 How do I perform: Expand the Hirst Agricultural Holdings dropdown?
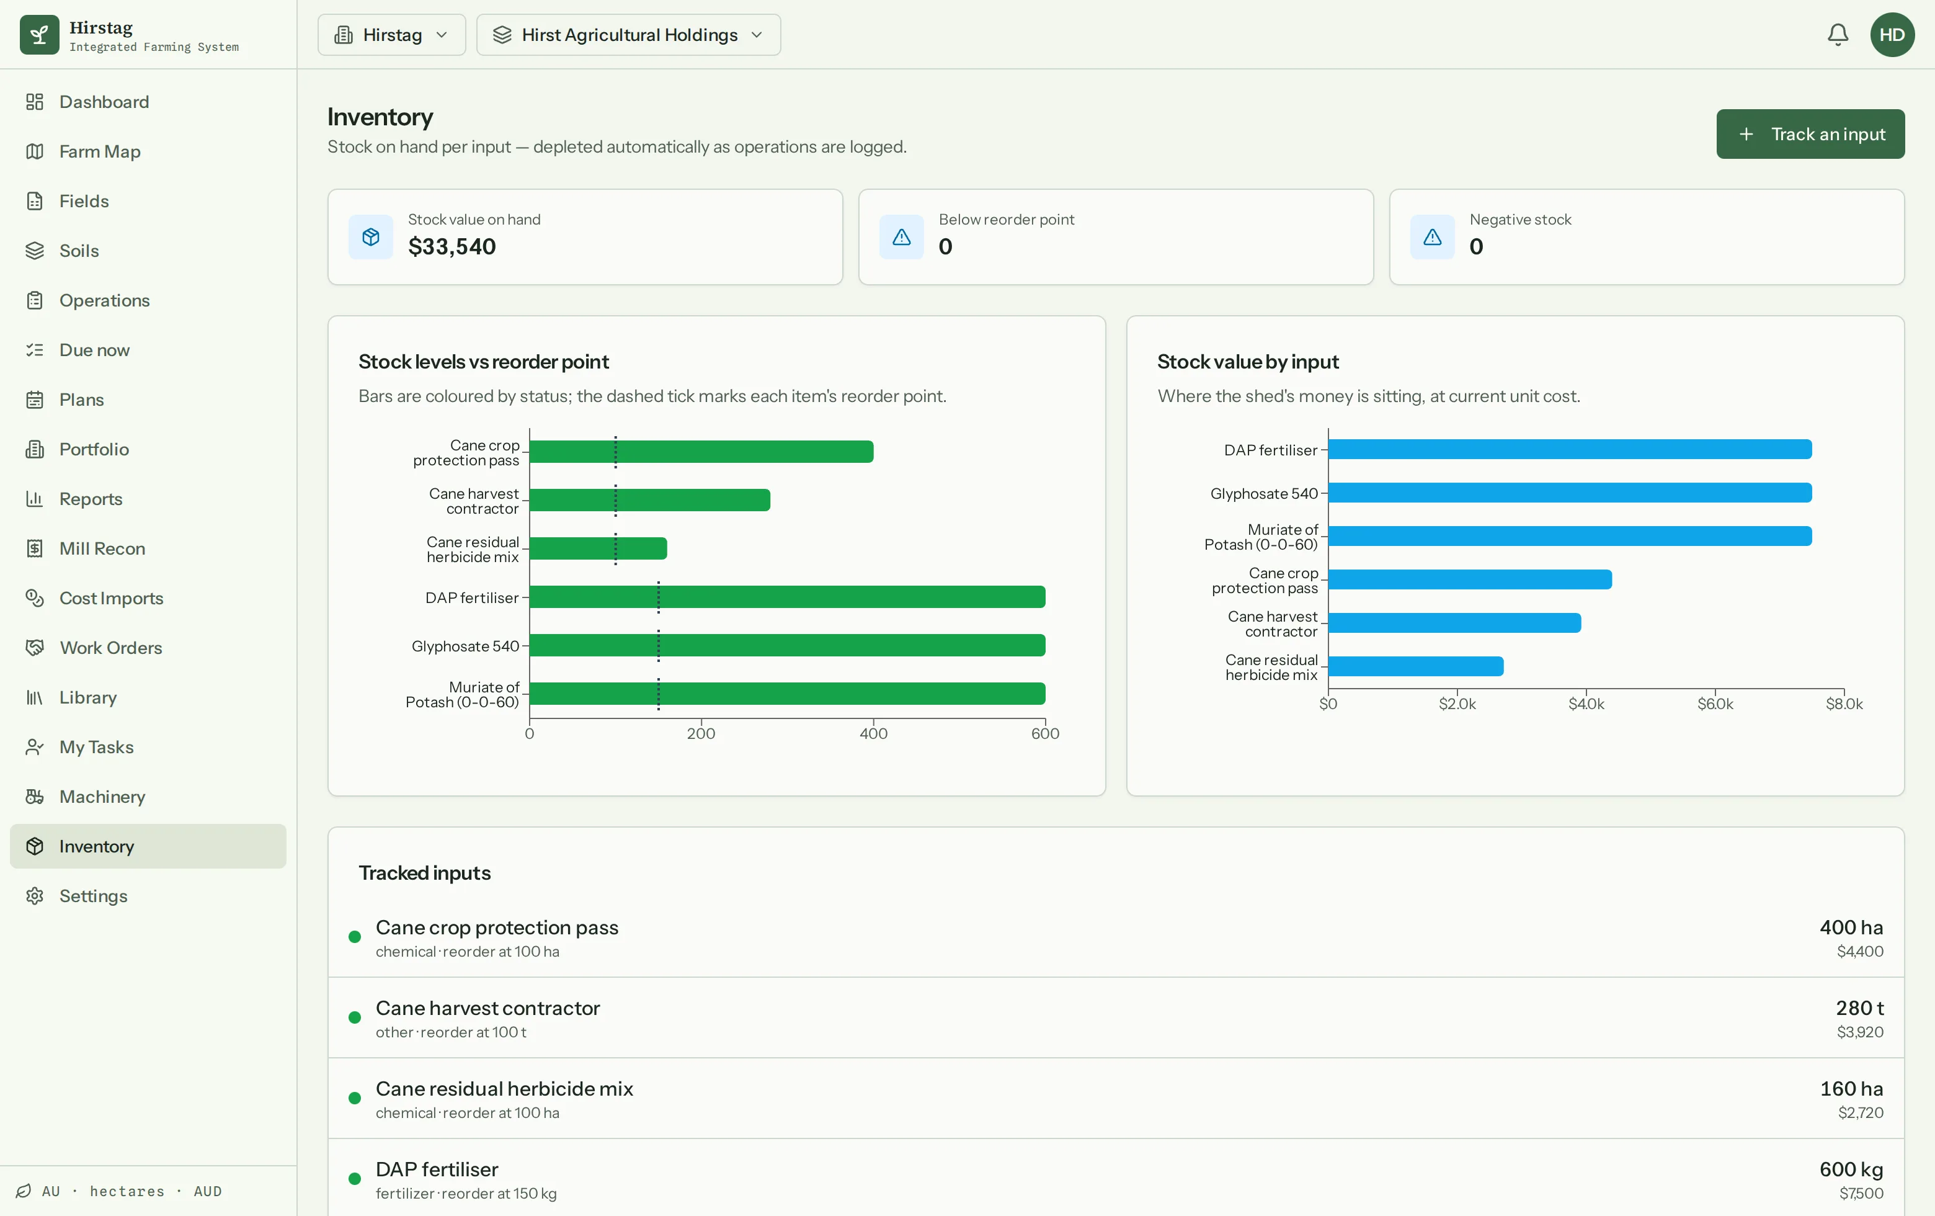pos(628,35)
